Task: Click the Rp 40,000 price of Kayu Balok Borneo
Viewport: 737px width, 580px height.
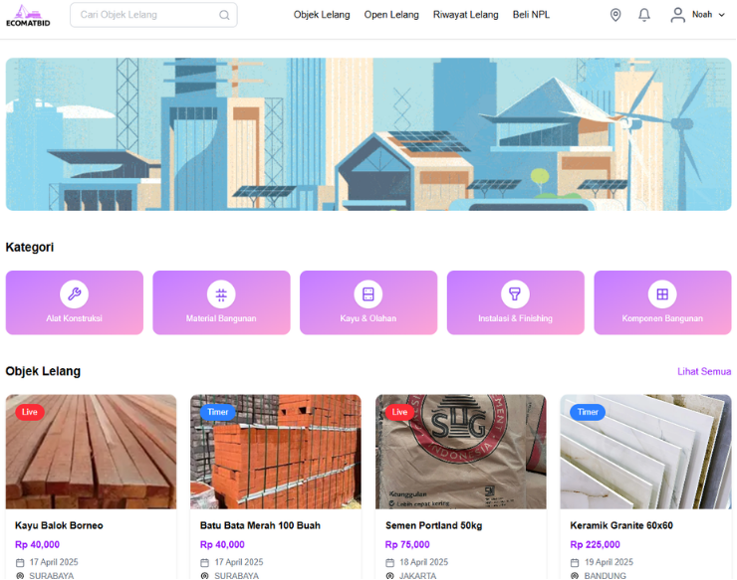Action: click(x=37, y=545)
